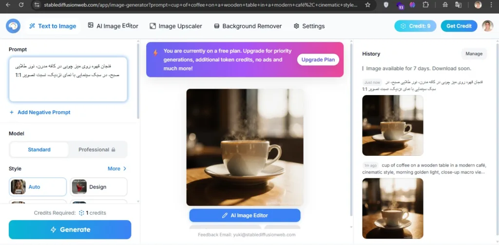Viewport: 499px width, 245px height.
Task: Click the palette logo icon
Action: coord(13,26)
